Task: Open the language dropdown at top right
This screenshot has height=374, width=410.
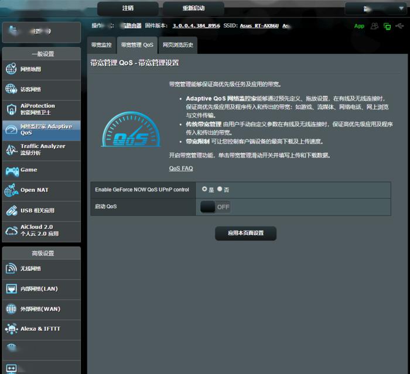Action: (x=377, y=9)
